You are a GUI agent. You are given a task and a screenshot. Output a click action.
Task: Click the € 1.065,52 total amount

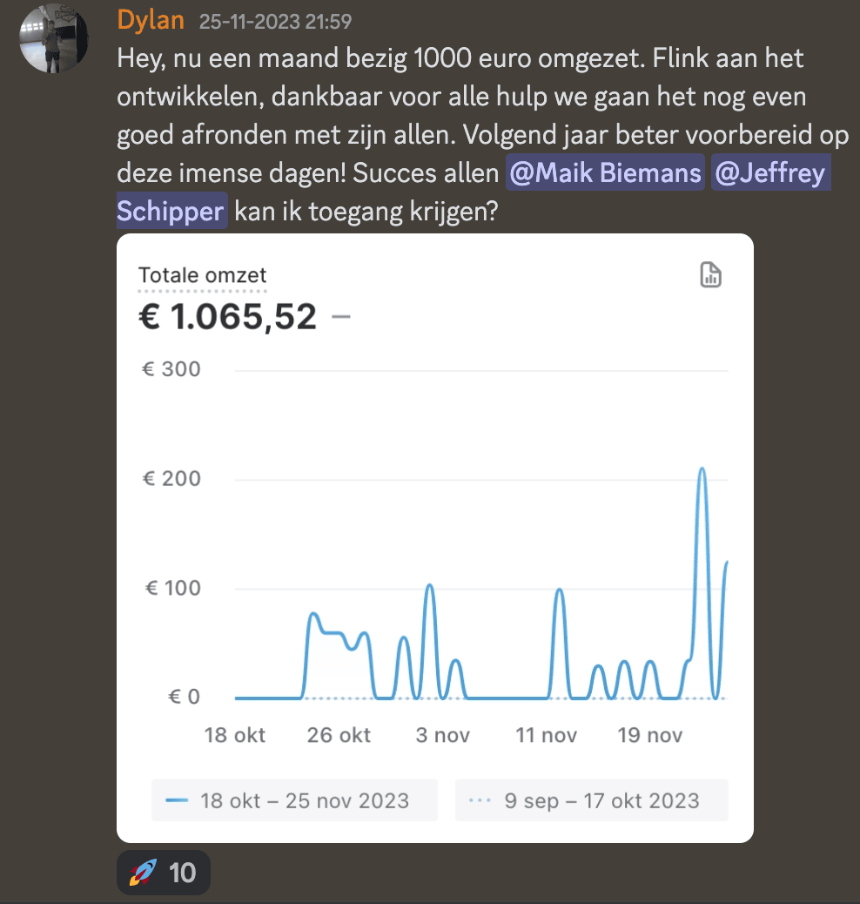point(228,317)
